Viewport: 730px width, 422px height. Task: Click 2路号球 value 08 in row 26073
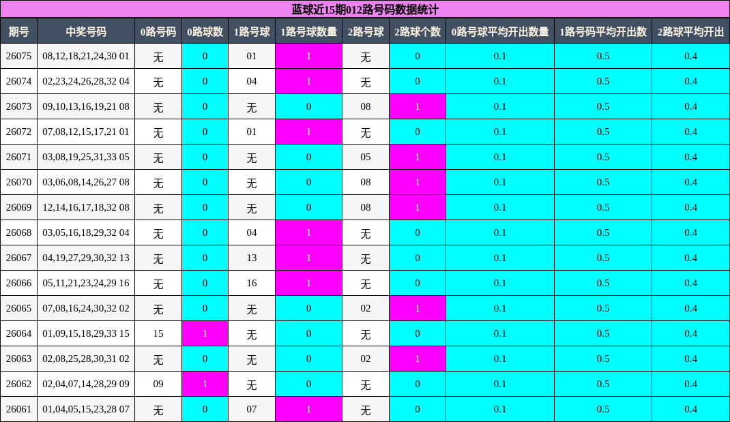(x=366, y=106)
